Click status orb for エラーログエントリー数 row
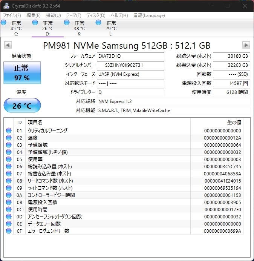This screenshot has width=254, height=261. pyautogui.click(x=9, y=231)
